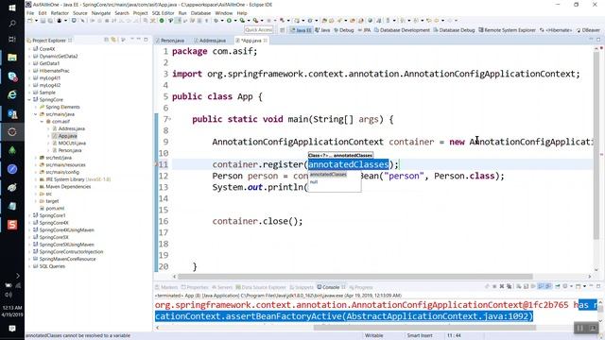Choose annotatedClasses in the autocomplete popup
605x340 pixels.
point(328,175)
